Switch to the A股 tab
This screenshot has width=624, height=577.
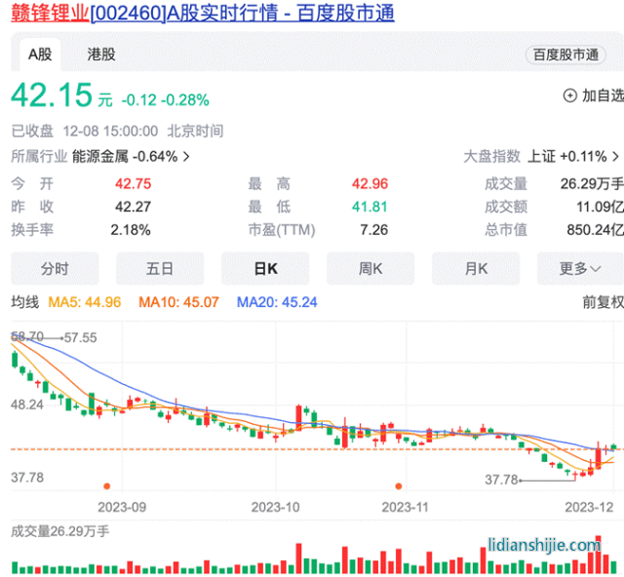39,55
